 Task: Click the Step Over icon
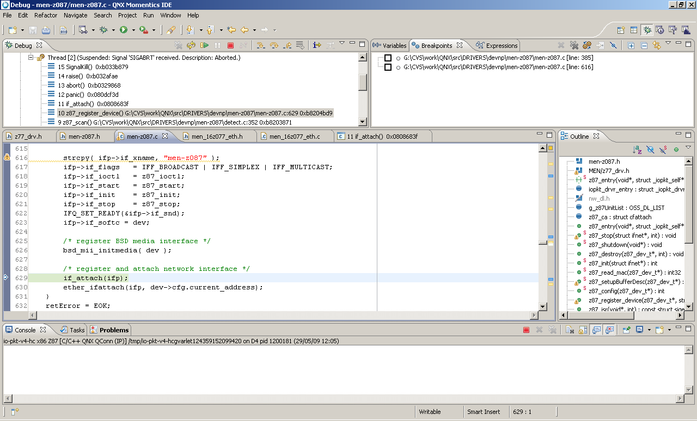pyautogui.click(x=274, y=46)
